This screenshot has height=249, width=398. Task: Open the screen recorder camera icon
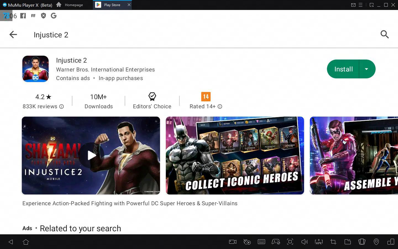click(x=233, y=242)
